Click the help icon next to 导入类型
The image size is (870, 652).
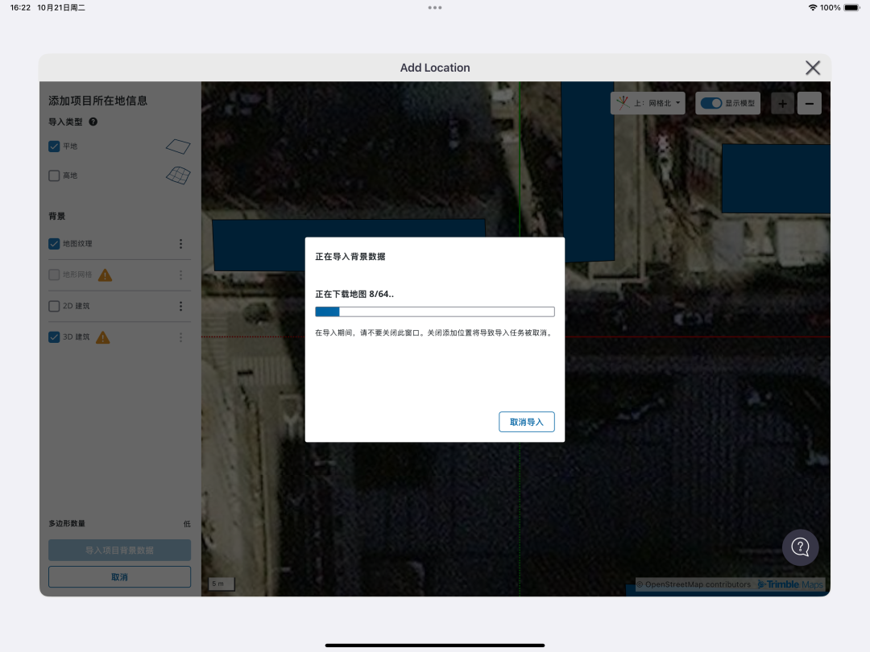tap(93, 122)
